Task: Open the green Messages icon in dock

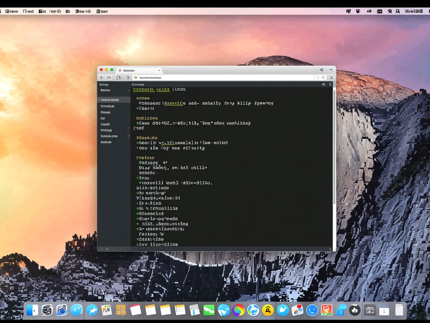Action: pos(209,310)
